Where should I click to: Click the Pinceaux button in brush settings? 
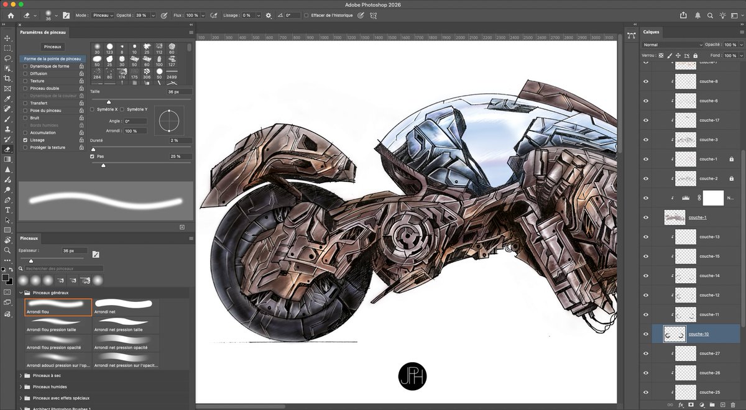click(x=53, y=47)
